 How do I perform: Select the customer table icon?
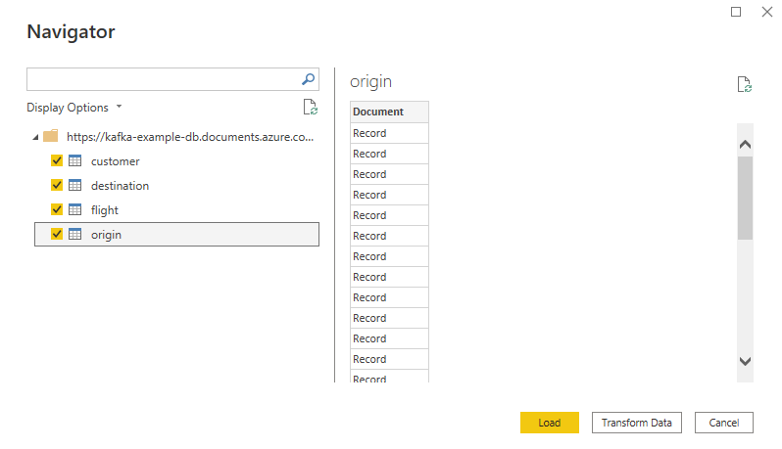(74, 160)
